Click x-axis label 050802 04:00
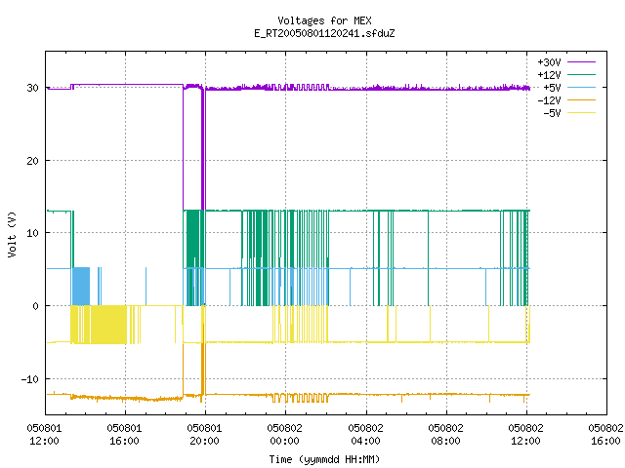This screenshot has height=468, width=625. tap(365, 435)
